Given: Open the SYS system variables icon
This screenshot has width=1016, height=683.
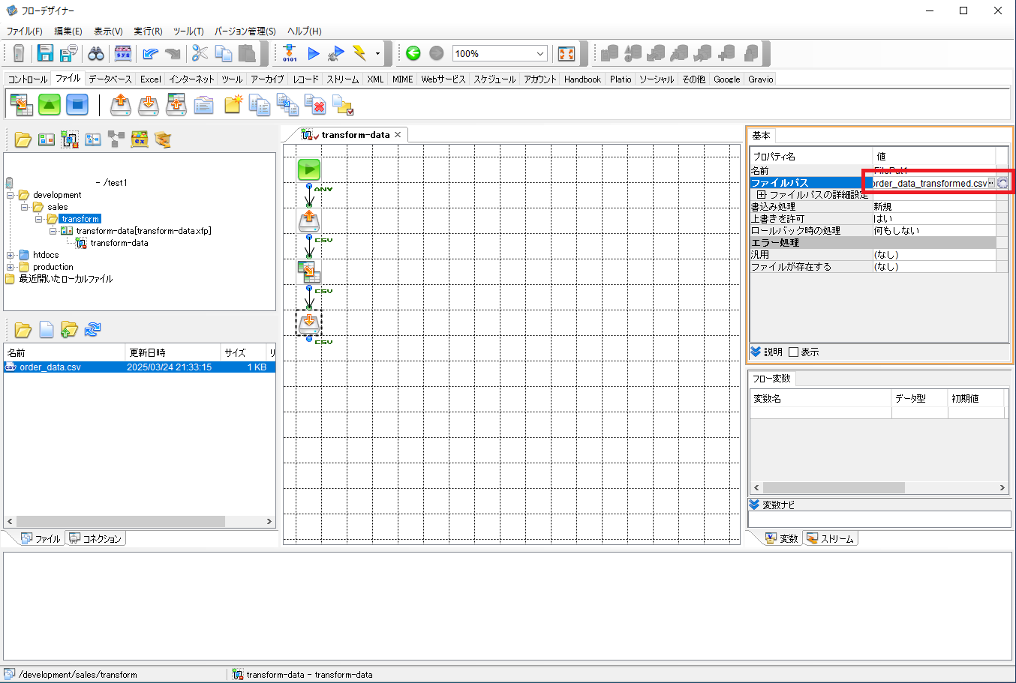Looking at the screenshot, I should tap(122, 53).
